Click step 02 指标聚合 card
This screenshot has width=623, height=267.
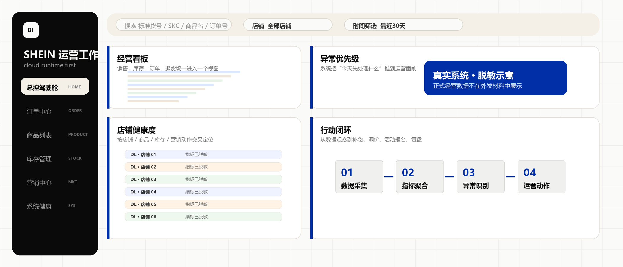420,177
